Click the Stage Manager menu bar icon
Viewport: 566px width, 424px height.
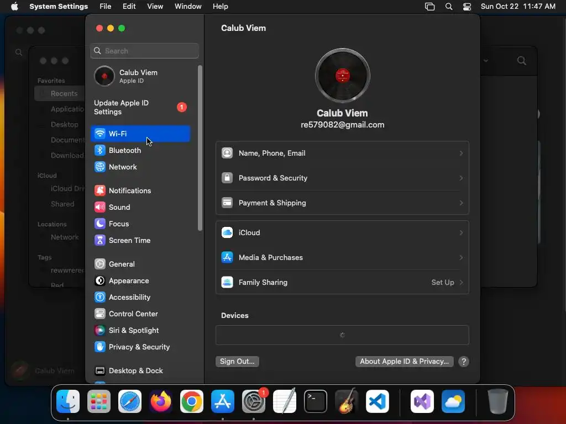click(x=429, y=7)
